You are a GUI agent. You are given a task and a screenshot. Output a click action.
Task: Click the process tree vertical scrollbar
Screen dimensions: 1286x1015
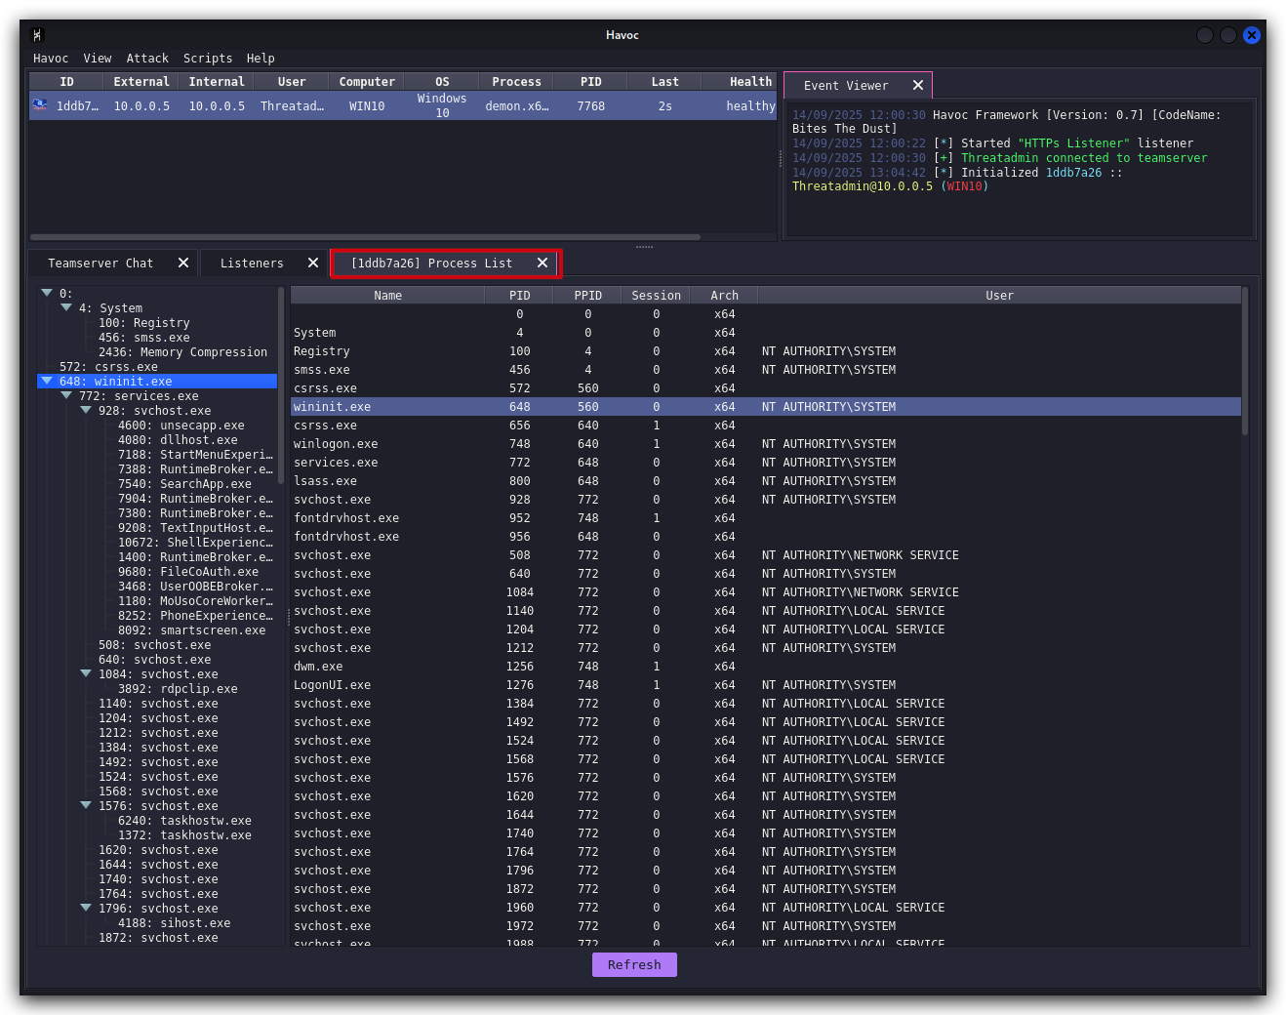[281, 386]
